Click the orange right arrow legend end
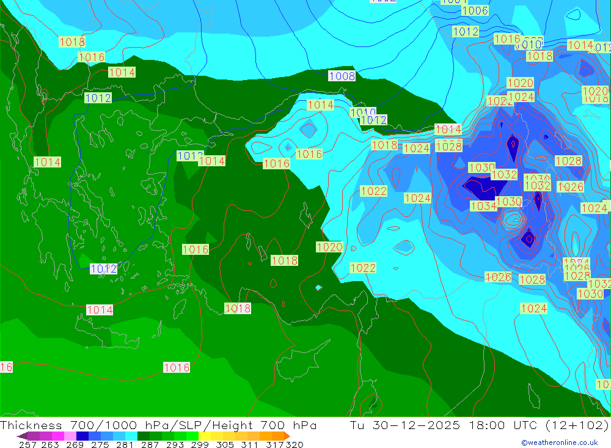 pyautogui.click(x=287, y=436)
